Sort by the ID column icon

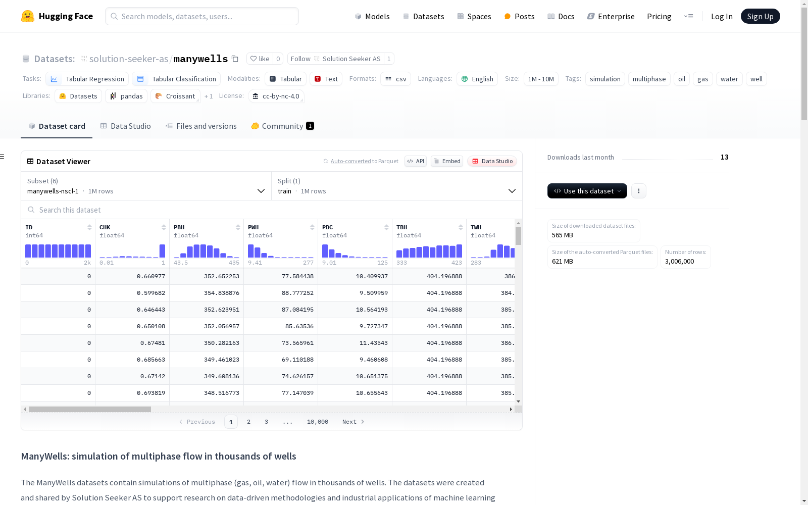[x=89, y=227]
